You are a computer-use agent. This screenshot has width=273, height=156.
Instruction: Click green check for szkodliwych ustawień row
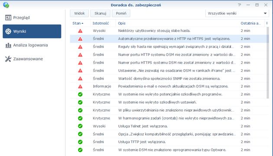[x=80, y=102]
